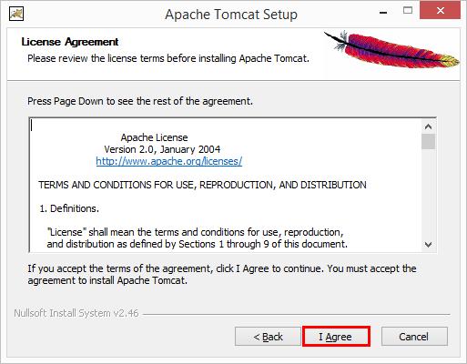
Task: Click the license scrollbar up arrow
Action: point(428,126)
